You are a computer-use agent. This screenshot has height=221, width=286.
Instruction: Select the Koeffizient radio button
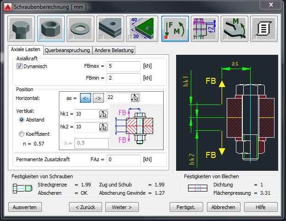tap(22, 134)
